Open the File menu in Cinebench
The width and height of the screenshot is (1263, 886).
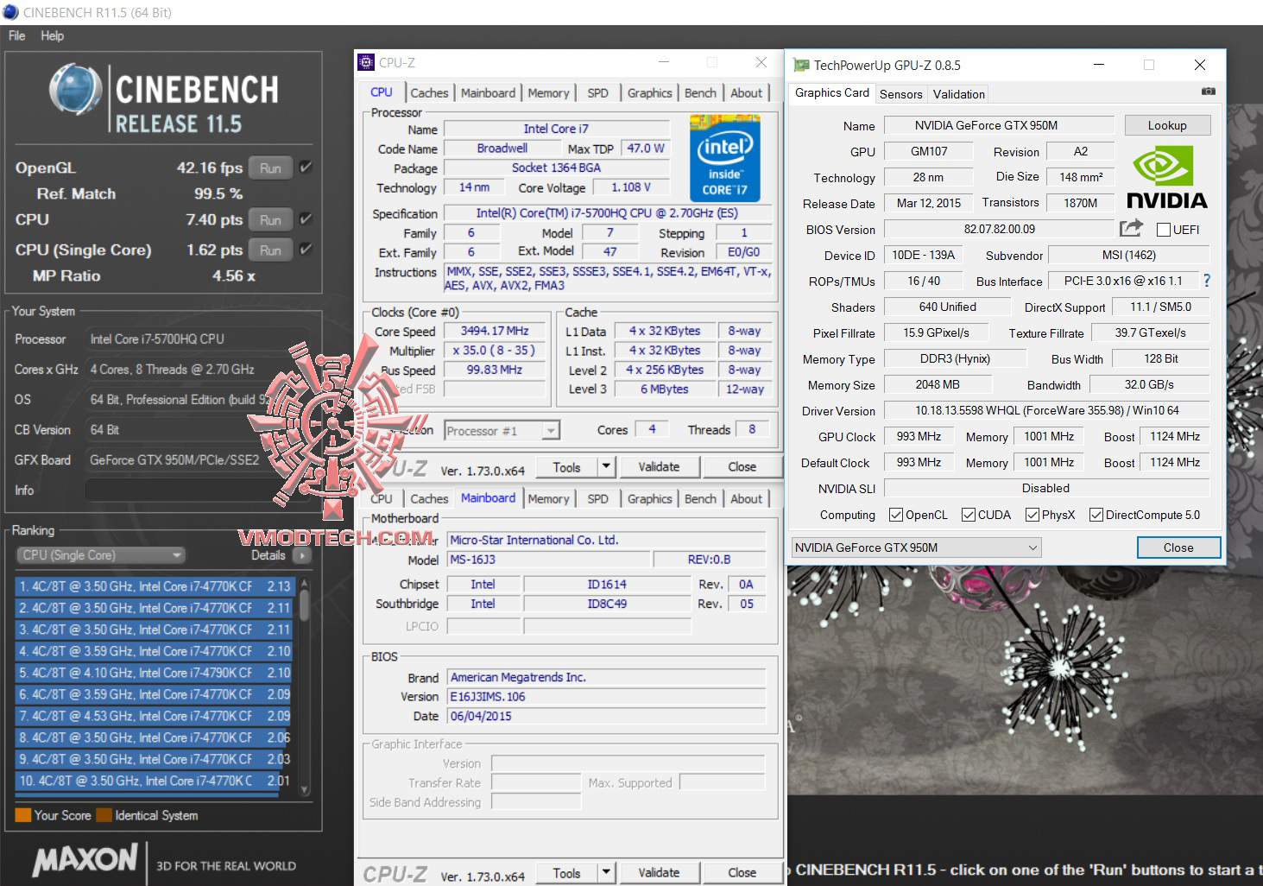click(16, 35)
